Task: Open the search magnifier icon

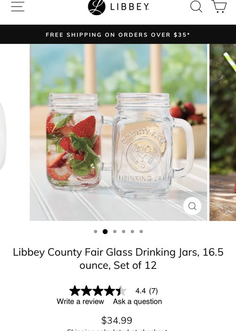Action: point(196,7)
